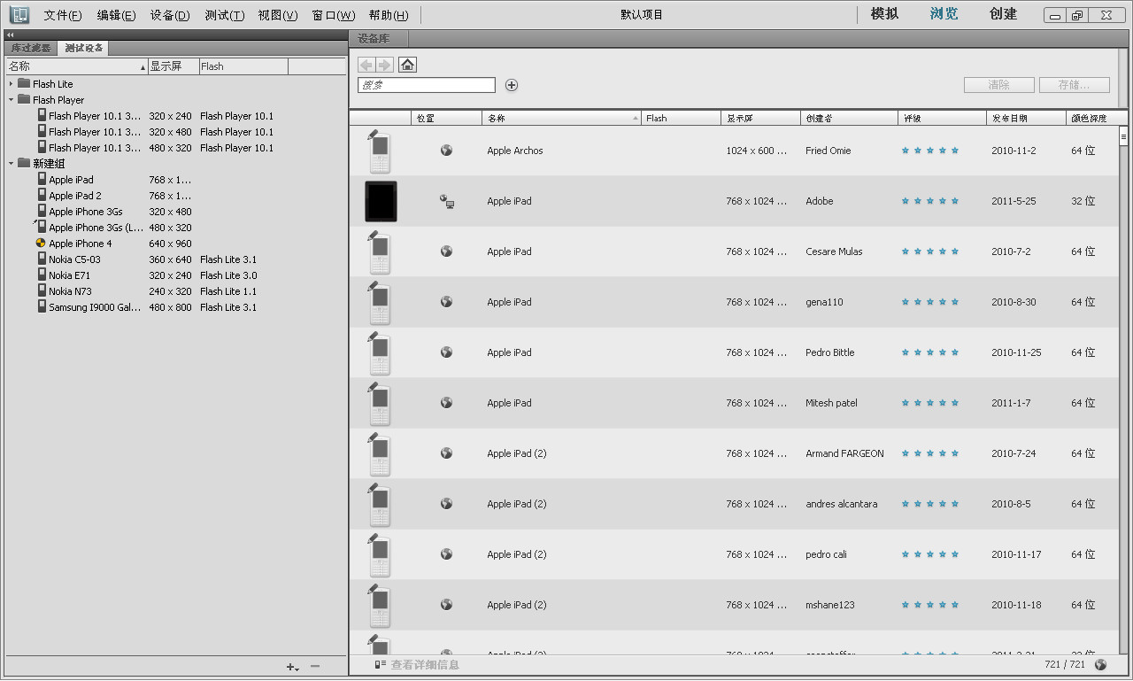Image resolution: width=1133 pixels, height=681 pixels.
Task: Select Flash Player 10.1 480 x 320 entry
Action: [x=175, y=148]
